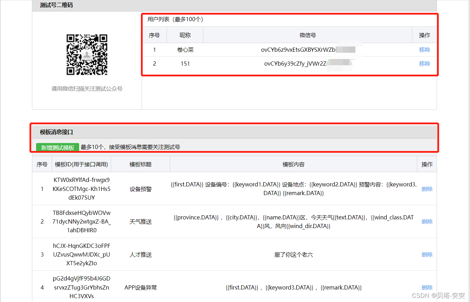Select the keyword3.DATA content of template 4
The image size is (470, 302).
tap(294, 287)
